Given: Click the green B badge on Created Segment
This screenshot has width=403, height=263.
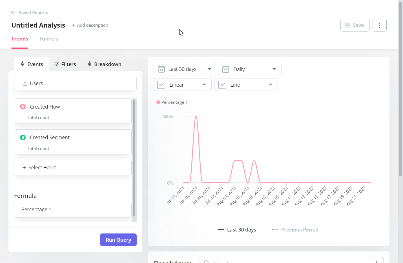Looking at the screenshot, I should 23,138.
